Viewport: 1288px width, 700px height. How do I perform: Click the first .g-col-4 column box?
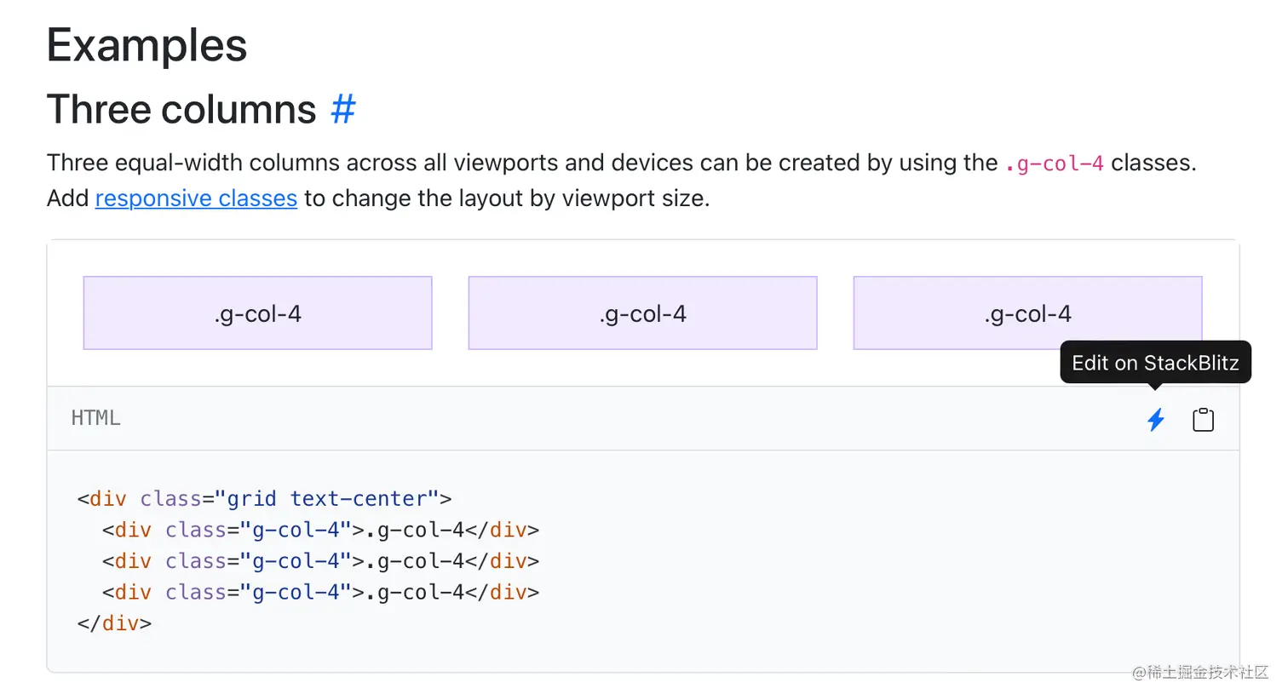[257, 313]
